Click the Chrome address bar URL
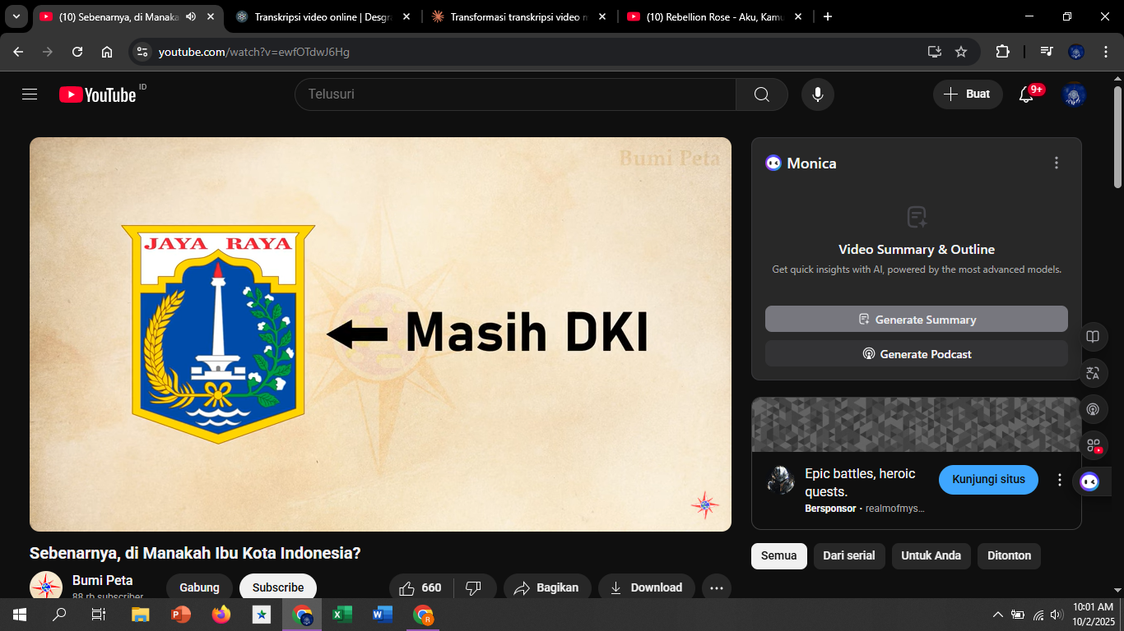The height and width of the screenshot is (631, 1124). click(x=254, y=52)
